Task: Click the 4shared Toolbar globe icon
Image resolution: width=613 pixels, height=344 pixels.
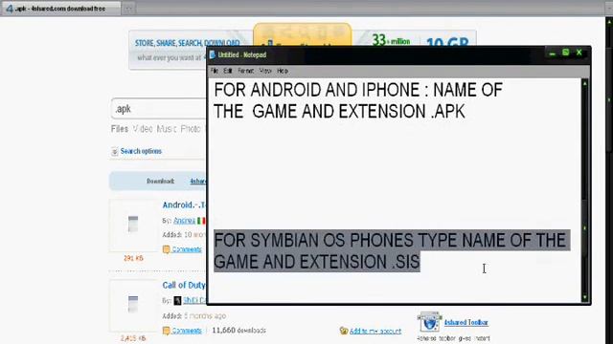Action: [x=429, y=322]
